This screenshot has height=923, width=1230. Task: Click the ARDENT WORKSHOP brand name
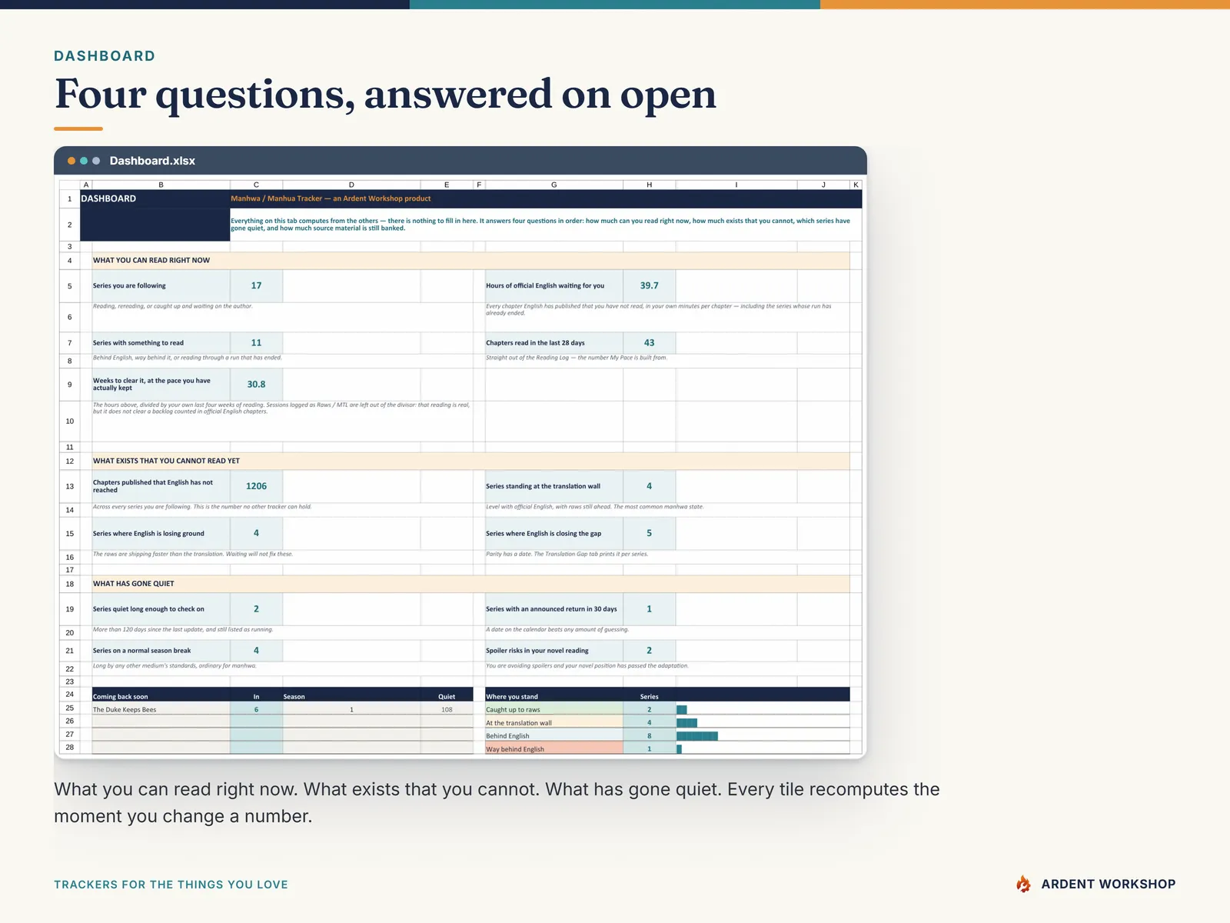click(1109, 885)
